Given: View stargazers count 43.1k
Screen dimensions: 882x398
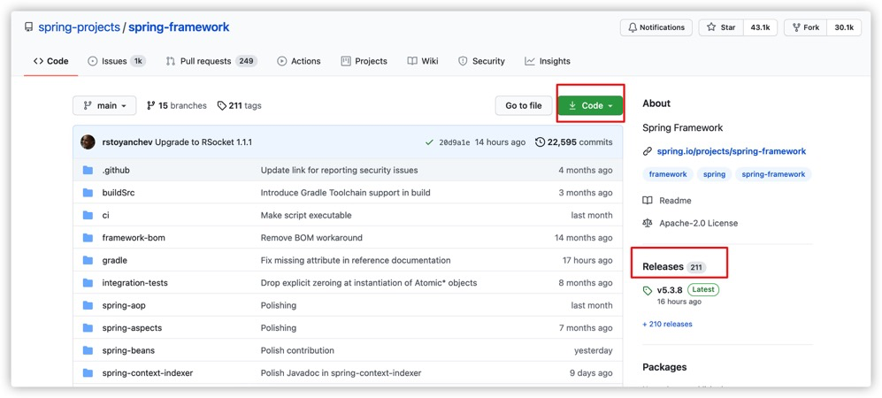Looking at the screenshot, I should click(x=760, y=27).
